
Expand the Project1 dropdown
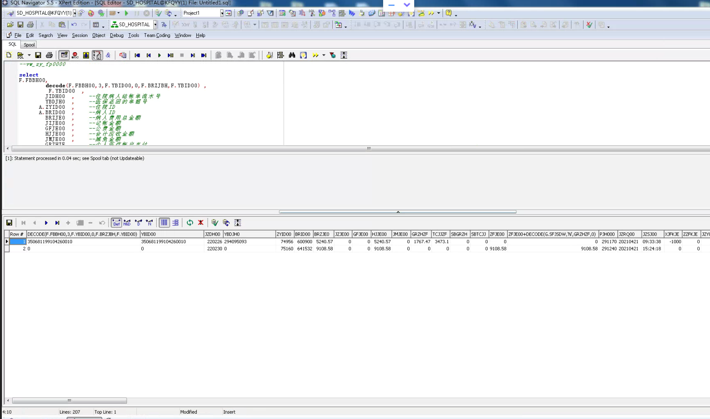tap(222, 13)
